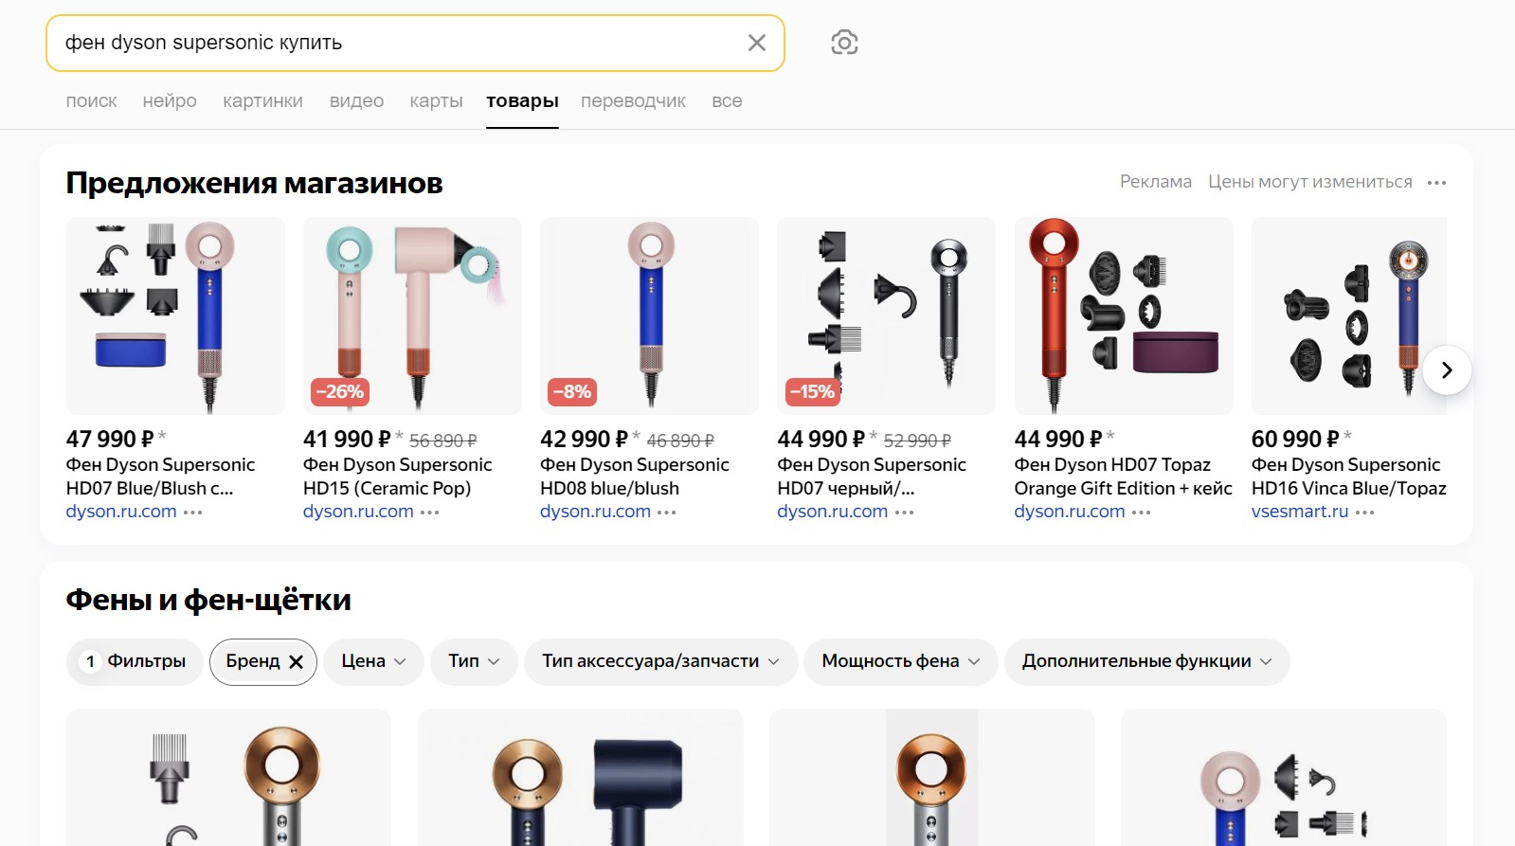Remove the Бренд filter chip

296,662
